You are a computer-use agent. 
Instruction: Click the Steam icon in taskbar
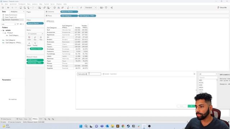click(x=128, y=126)
